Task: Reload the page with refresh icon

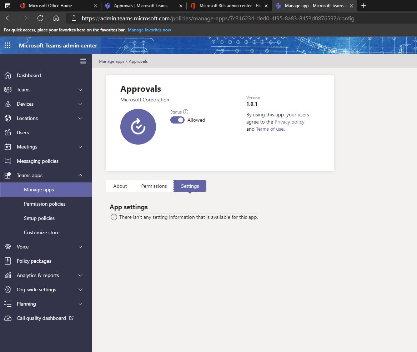Action: (40, 18)
